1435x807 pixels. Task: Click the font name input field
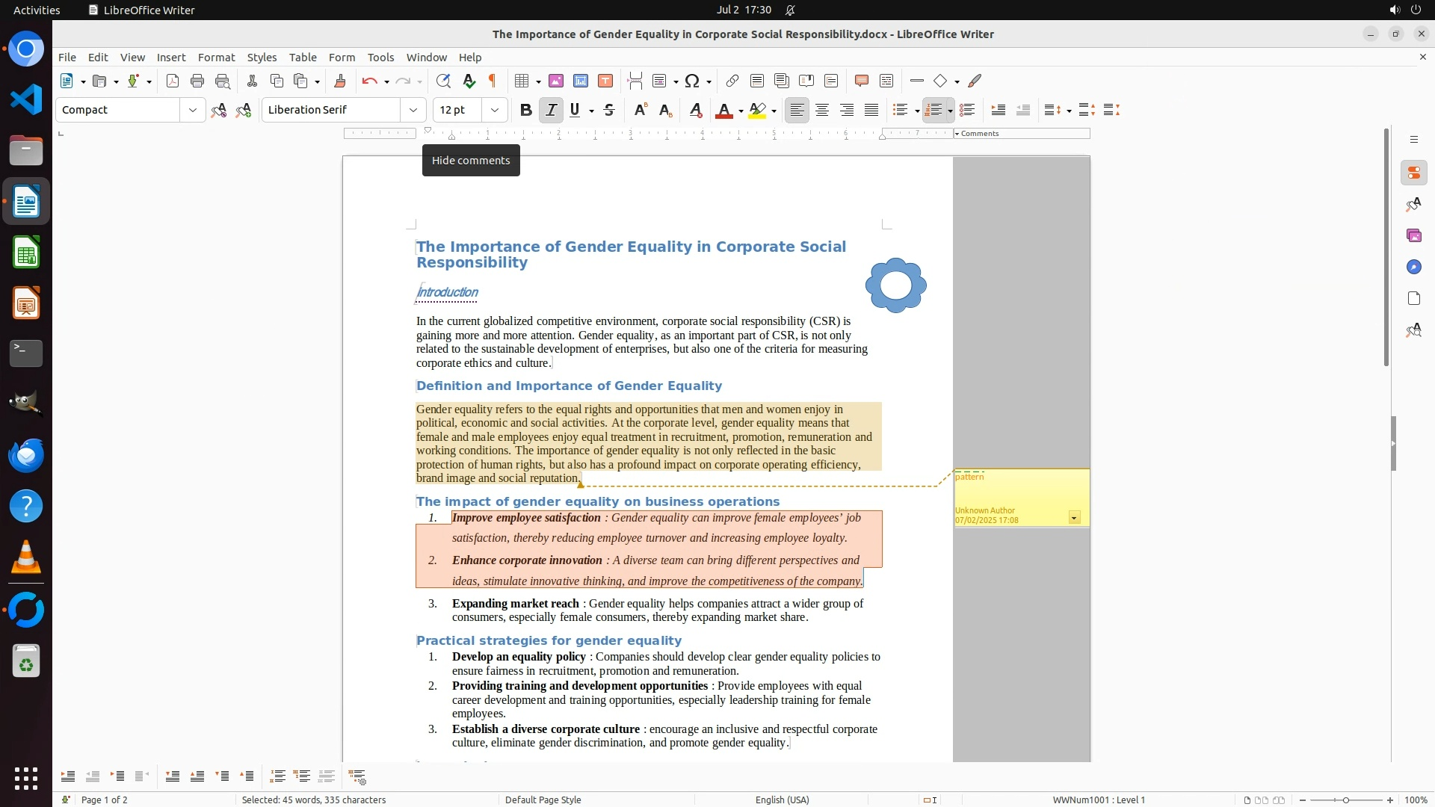pos(332,110)
